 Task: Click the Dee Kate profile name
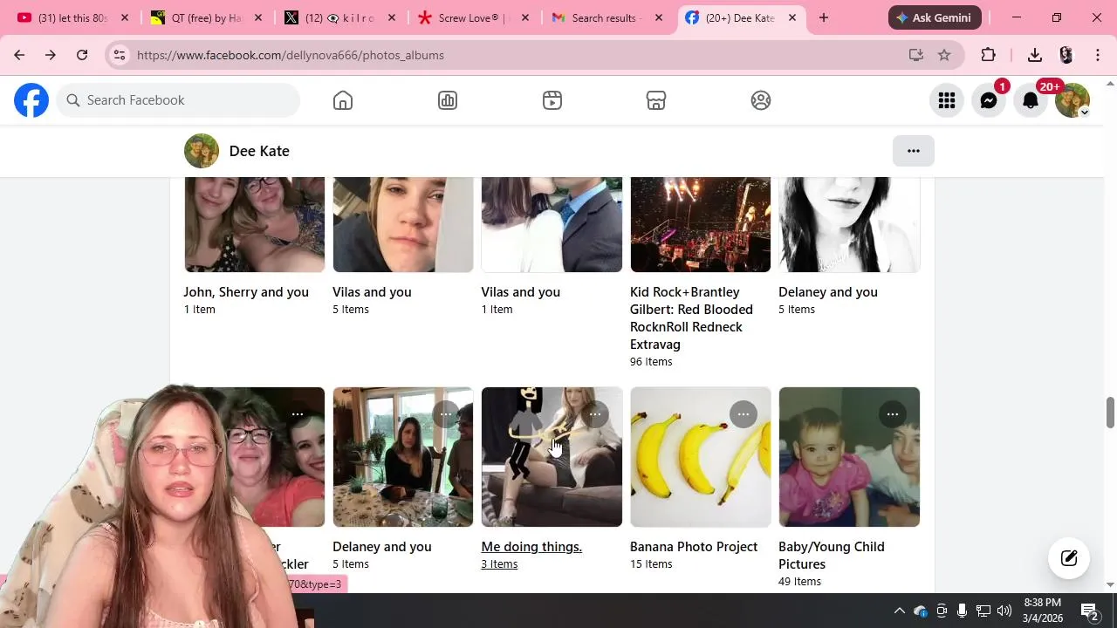259,151
